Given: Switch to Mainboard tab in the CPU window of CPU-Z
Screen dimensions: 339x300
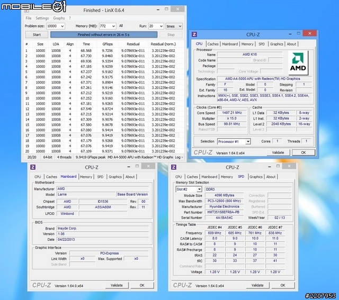Looking at the screenshot, I should coord(230,44).
